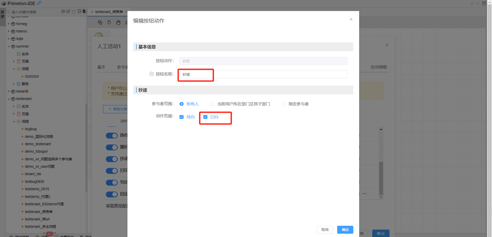Click the 按钮名称 input field

click(263, 74)
